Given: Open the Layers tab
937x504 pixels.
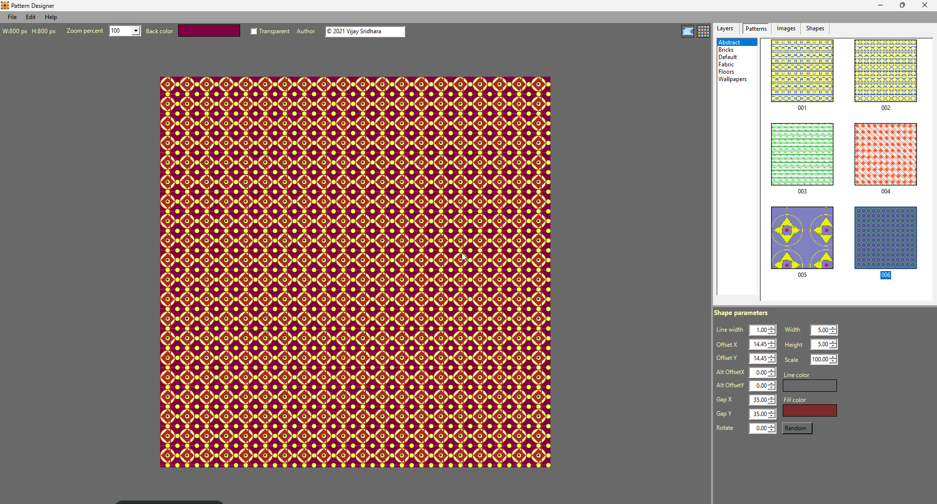Looking at the screenshot, I should point(725,28).
